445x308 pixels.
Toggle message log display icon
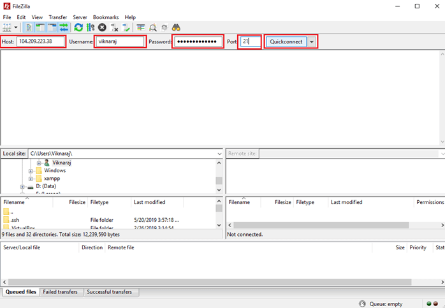[29, 27]
